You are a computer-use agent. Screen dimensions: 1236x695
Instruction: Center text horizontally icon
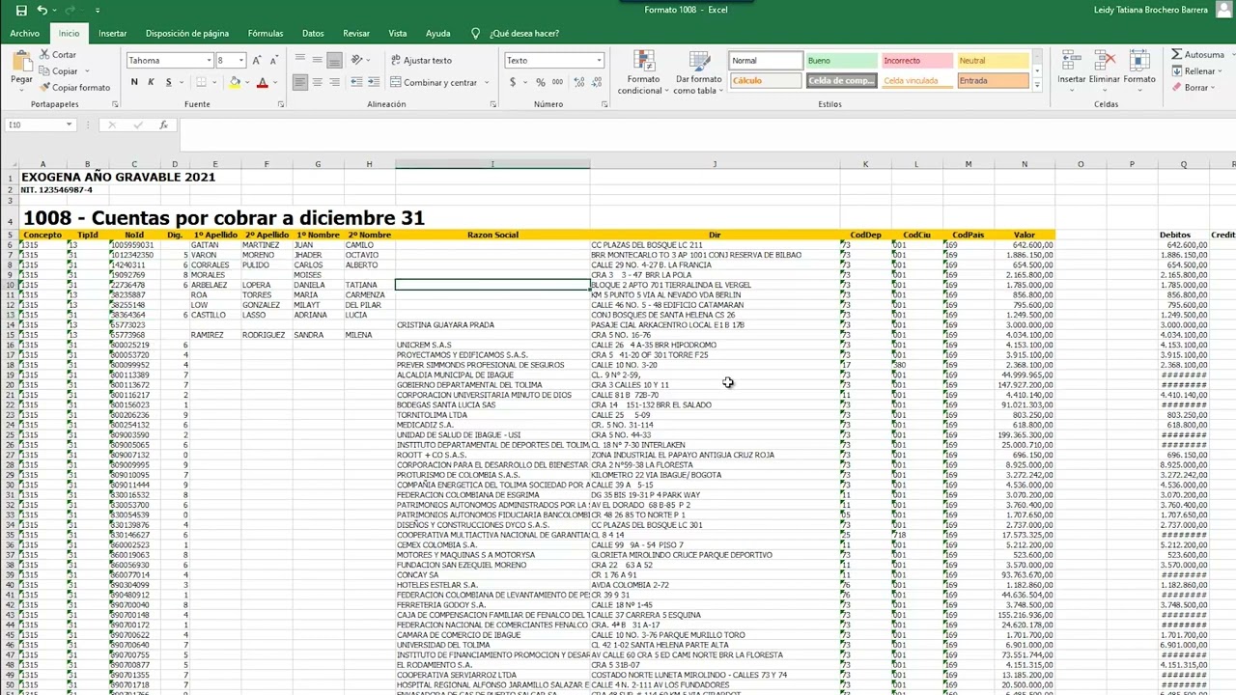(x=317, y=83)
